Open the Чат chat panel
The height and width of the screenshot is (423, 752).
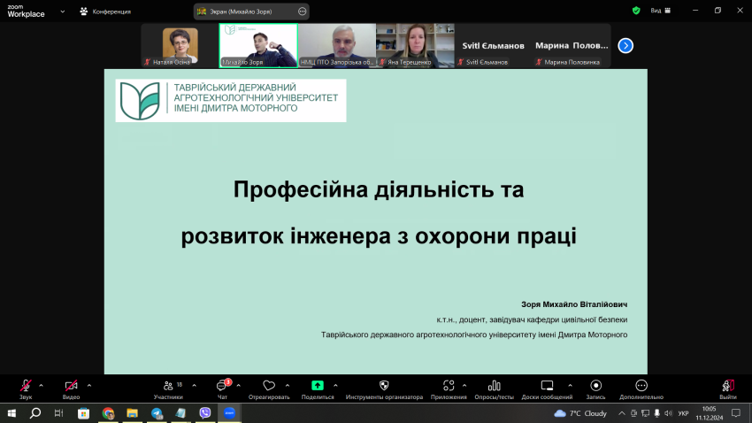point(223,389)
